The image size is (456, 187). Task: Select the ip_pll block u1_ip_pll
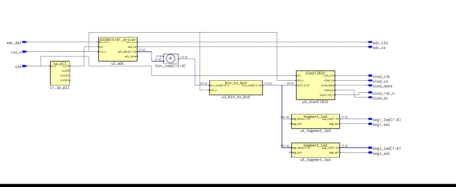60,73
